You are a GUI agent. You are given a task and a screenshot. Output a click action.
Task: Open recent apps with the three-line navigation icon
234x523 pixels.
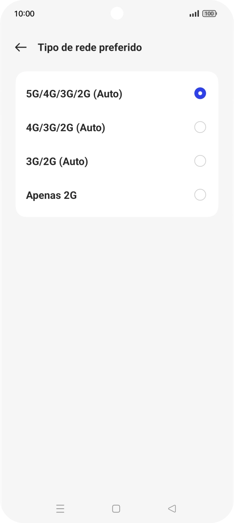(60, 509)
